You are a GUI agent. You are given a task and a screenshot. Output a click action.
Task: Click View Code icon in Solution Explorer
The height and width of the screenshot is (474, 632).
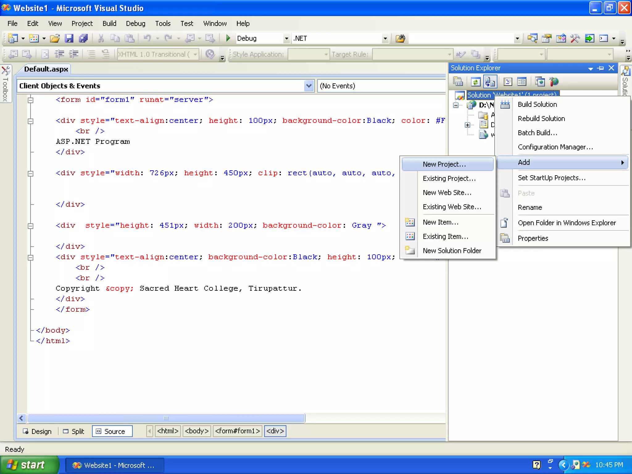[x=508, y=82]
